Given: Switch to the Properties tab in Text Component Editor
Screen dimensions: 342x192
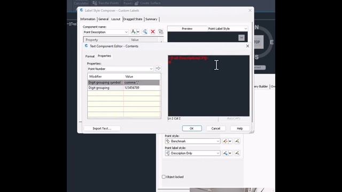Looking at the screenshot, I should pyautogui.click(x=104, y=56).
